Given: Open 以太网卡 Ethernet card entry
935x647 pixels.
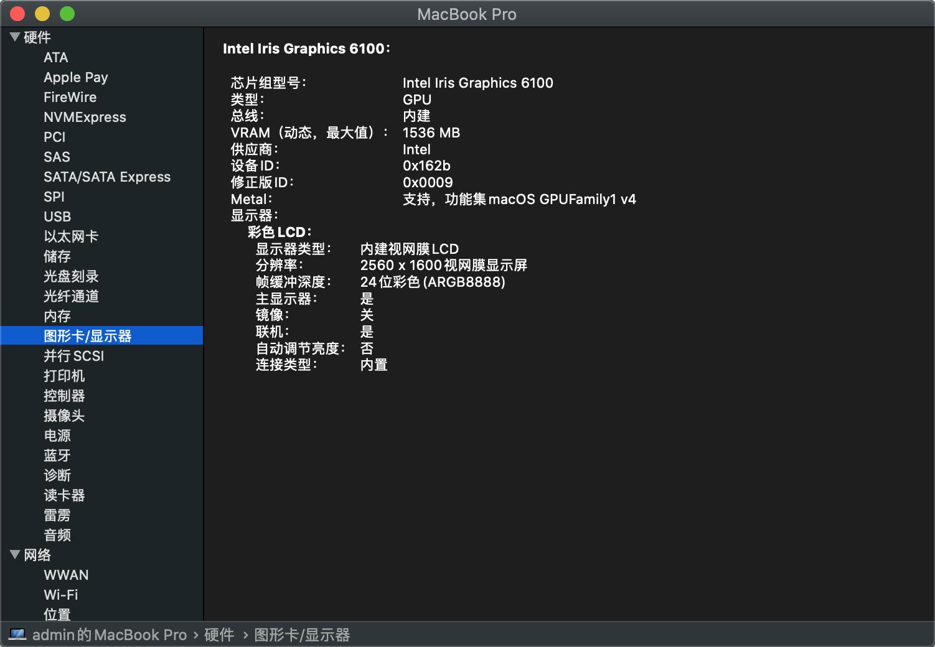Looking at the screenshot, I should tap(71, 237).
